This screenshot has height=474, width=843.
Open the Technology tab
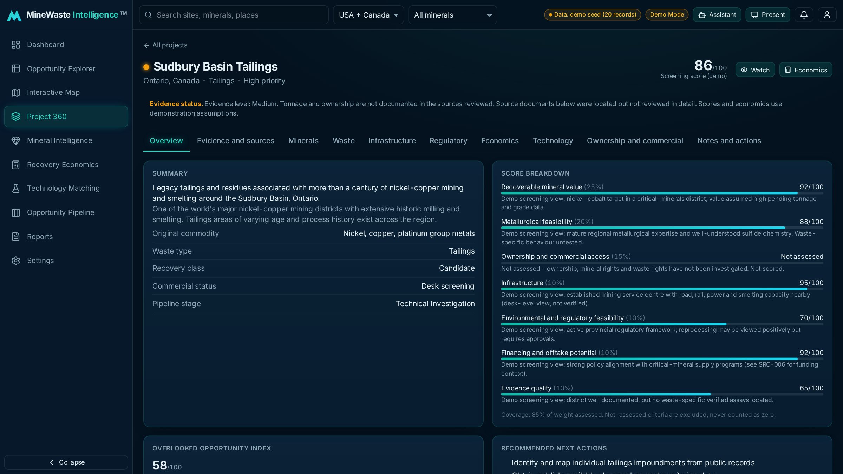pyautogui.click(x=553, y=140)
